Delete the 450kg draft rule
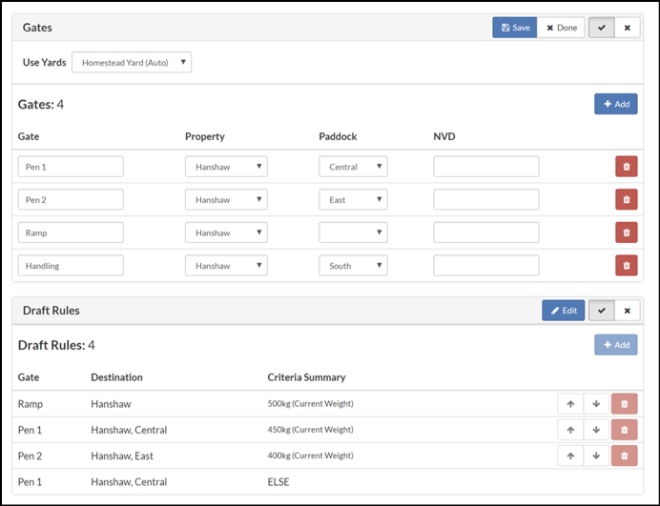This screenshot has height=506, width=660. coord(625,430)
